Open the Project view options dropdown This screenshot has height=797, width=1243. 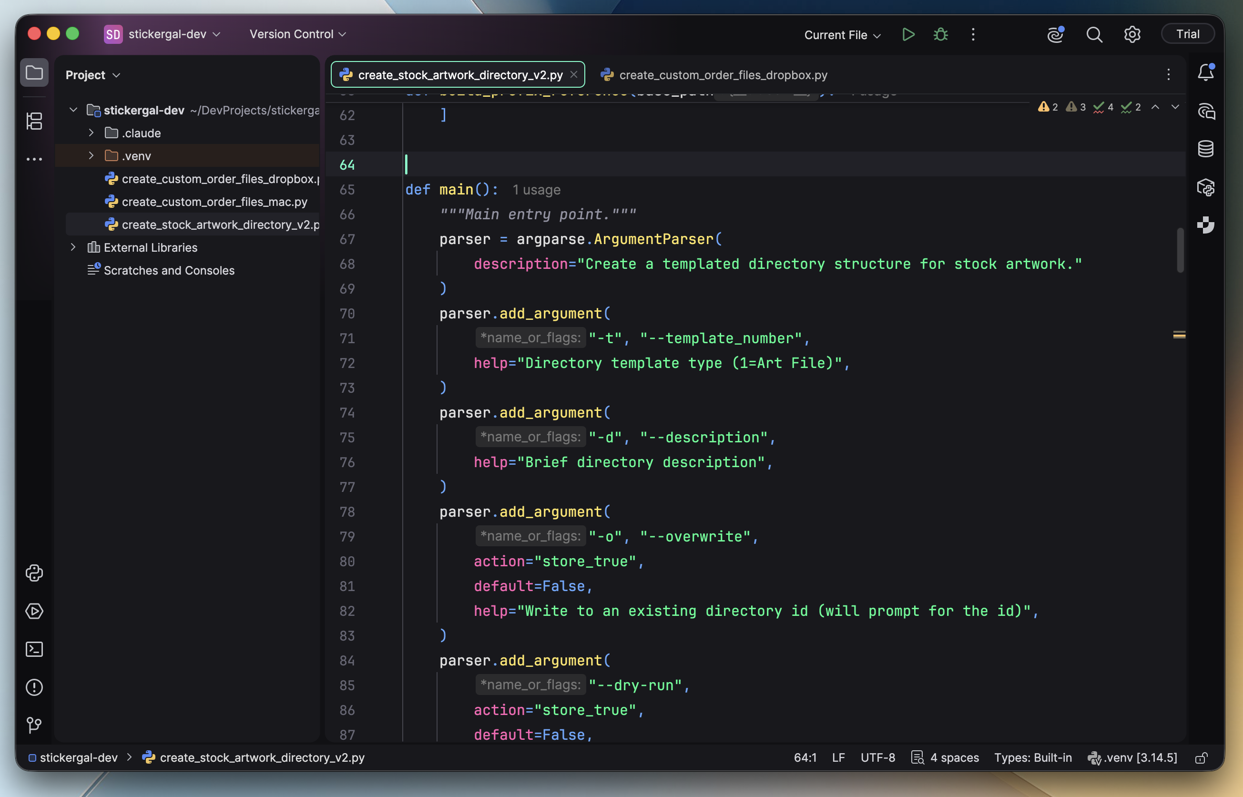(x=93, y=75)
